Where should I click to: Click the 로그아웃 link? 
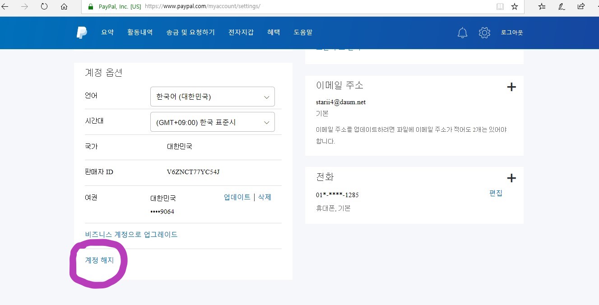[x=512, y=32]
